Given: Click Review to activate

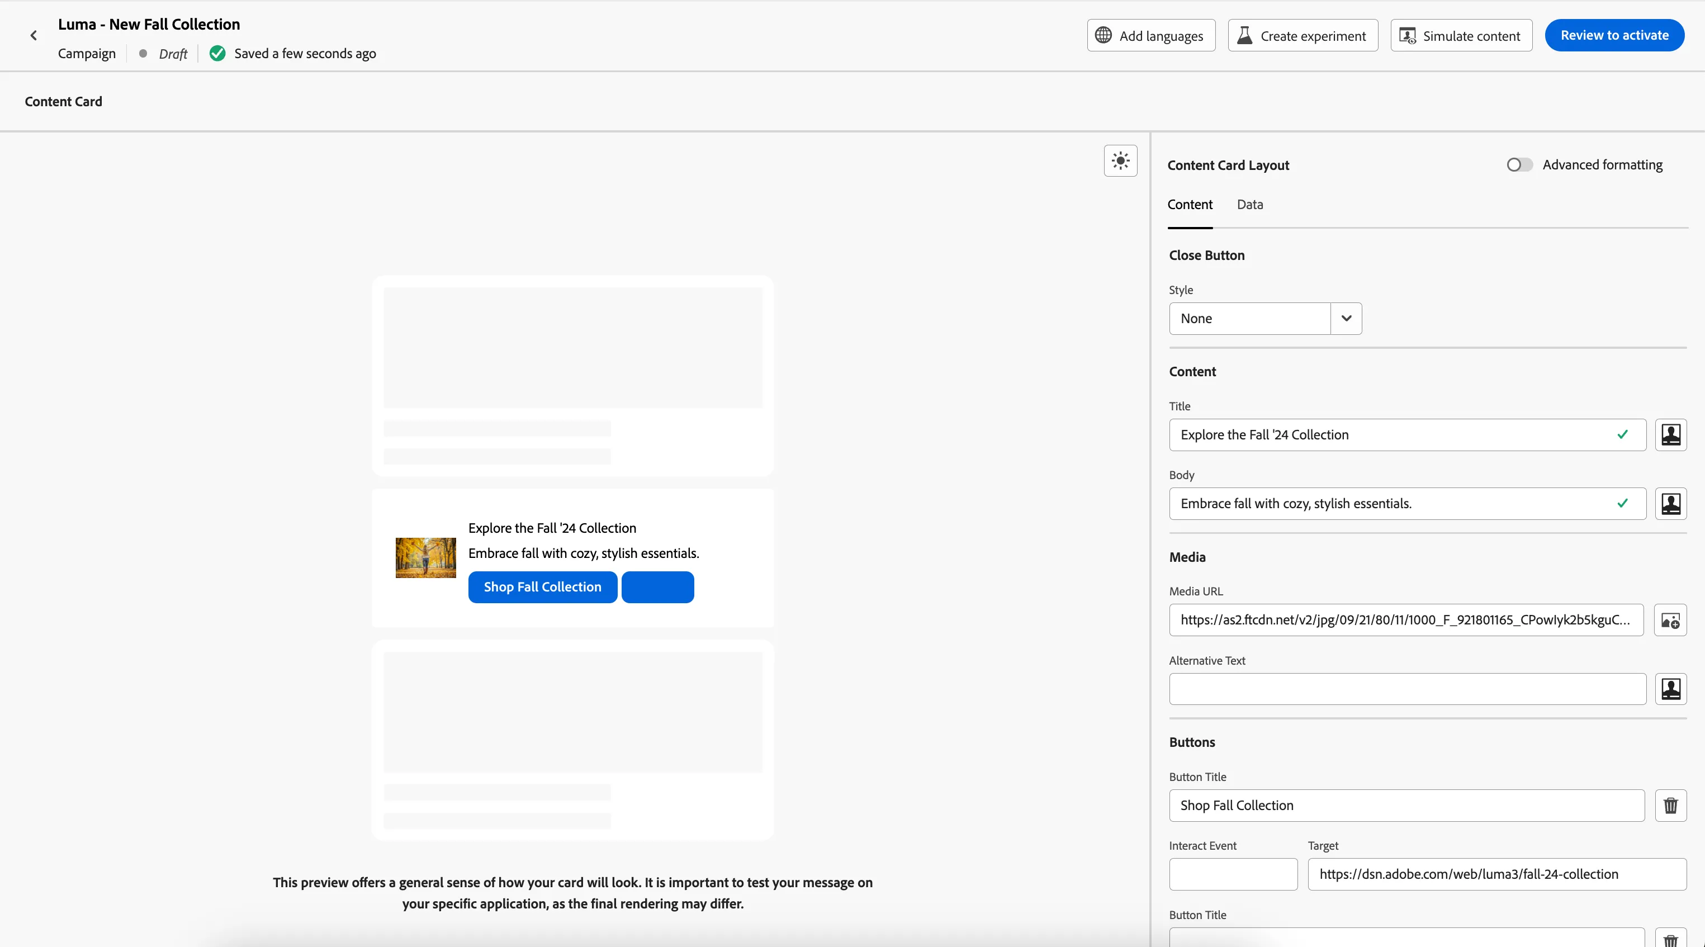Looking at the screenshot, I should click(1614, 36).
